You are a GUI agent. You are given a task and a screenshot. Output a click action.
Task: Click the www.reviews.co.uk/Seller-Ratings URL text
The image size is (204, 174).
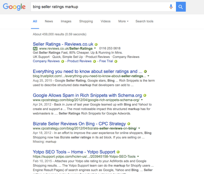point(66,49)
